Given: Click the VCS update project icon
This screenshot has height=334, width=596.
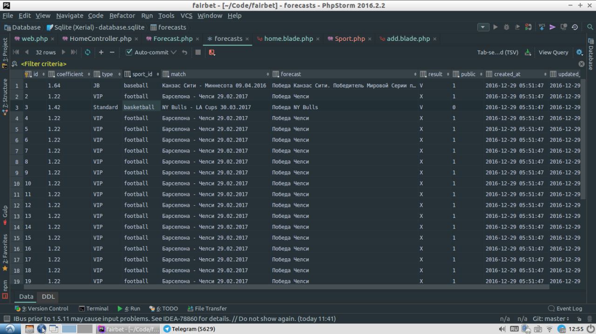Looking at the screenshot, I should (x=542, y=27).
